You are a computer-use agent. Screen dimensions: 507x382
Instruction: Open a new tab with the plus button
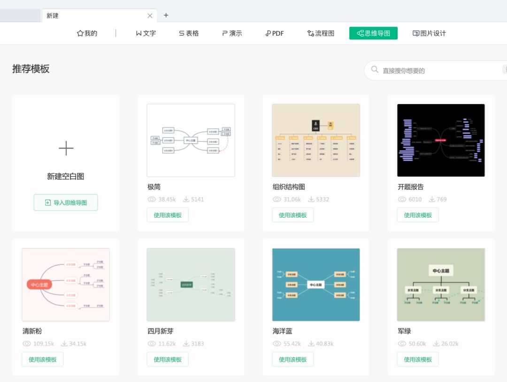pos(166,15)
